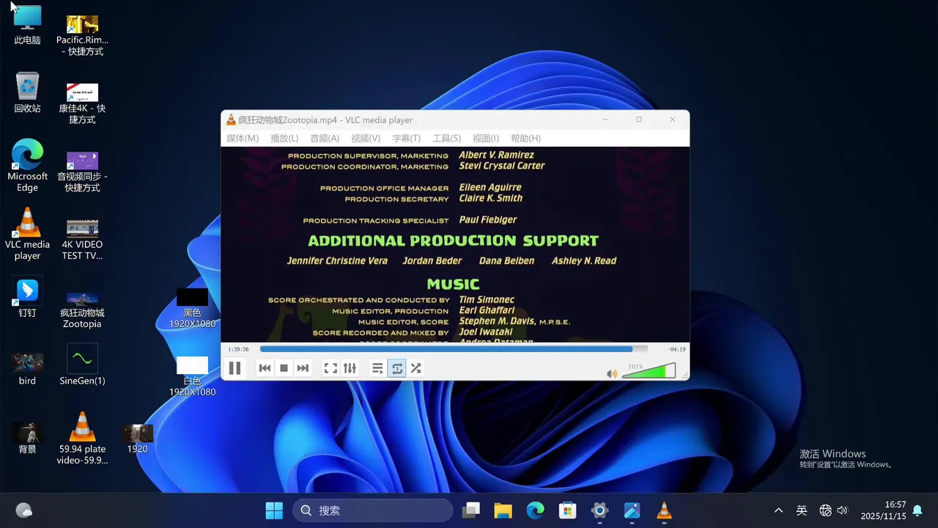This screenshot has width=938, height=528.
Task: Open the 音频(A) menu
Action: point(325,139)
